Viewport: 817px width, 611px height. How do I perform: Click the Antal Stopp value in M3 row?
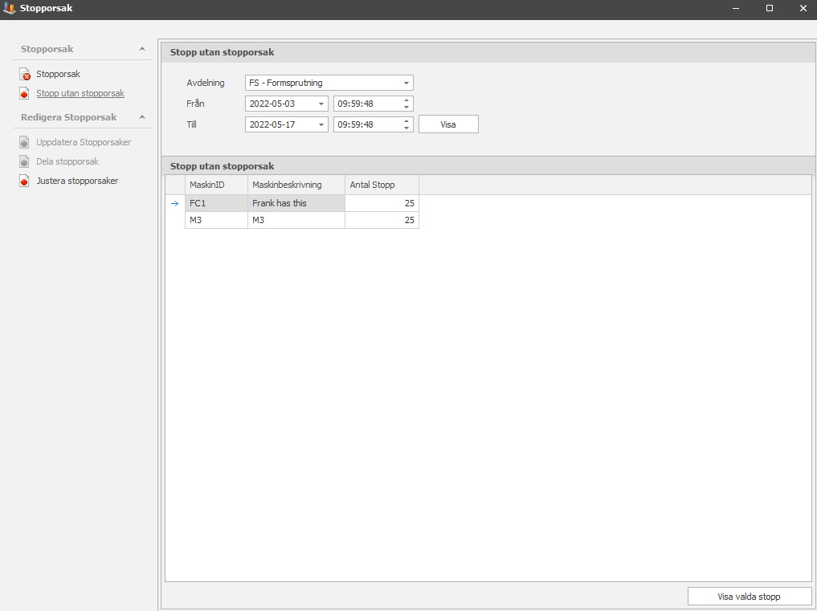382,220
